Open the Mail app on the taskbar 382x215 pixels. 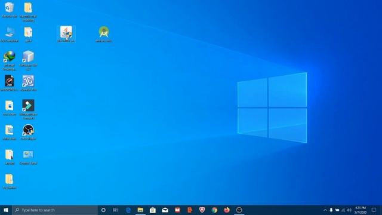point(165,210)
